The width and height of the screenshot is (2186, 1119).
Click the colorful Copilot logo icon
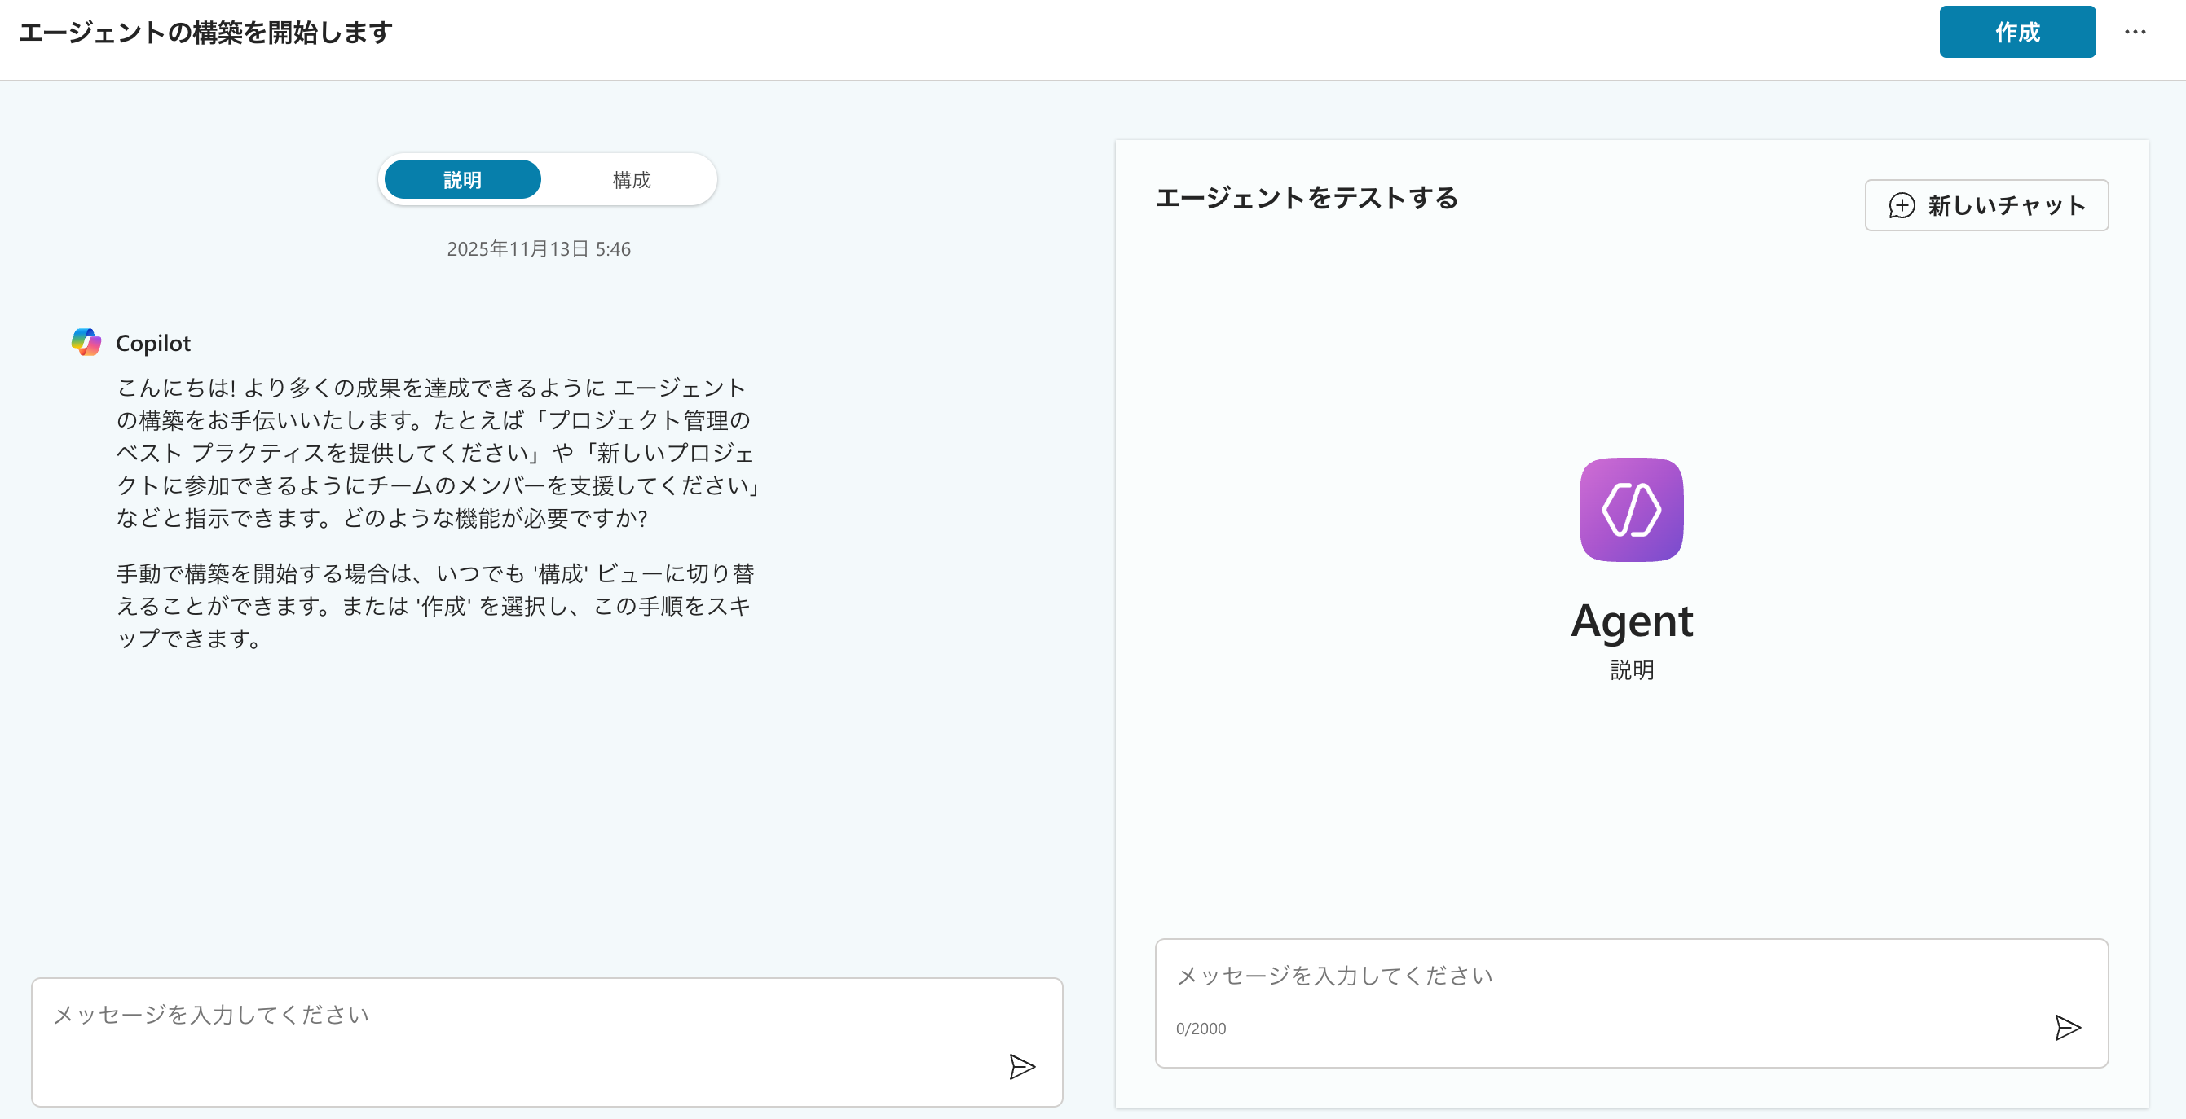click(86, 343)
